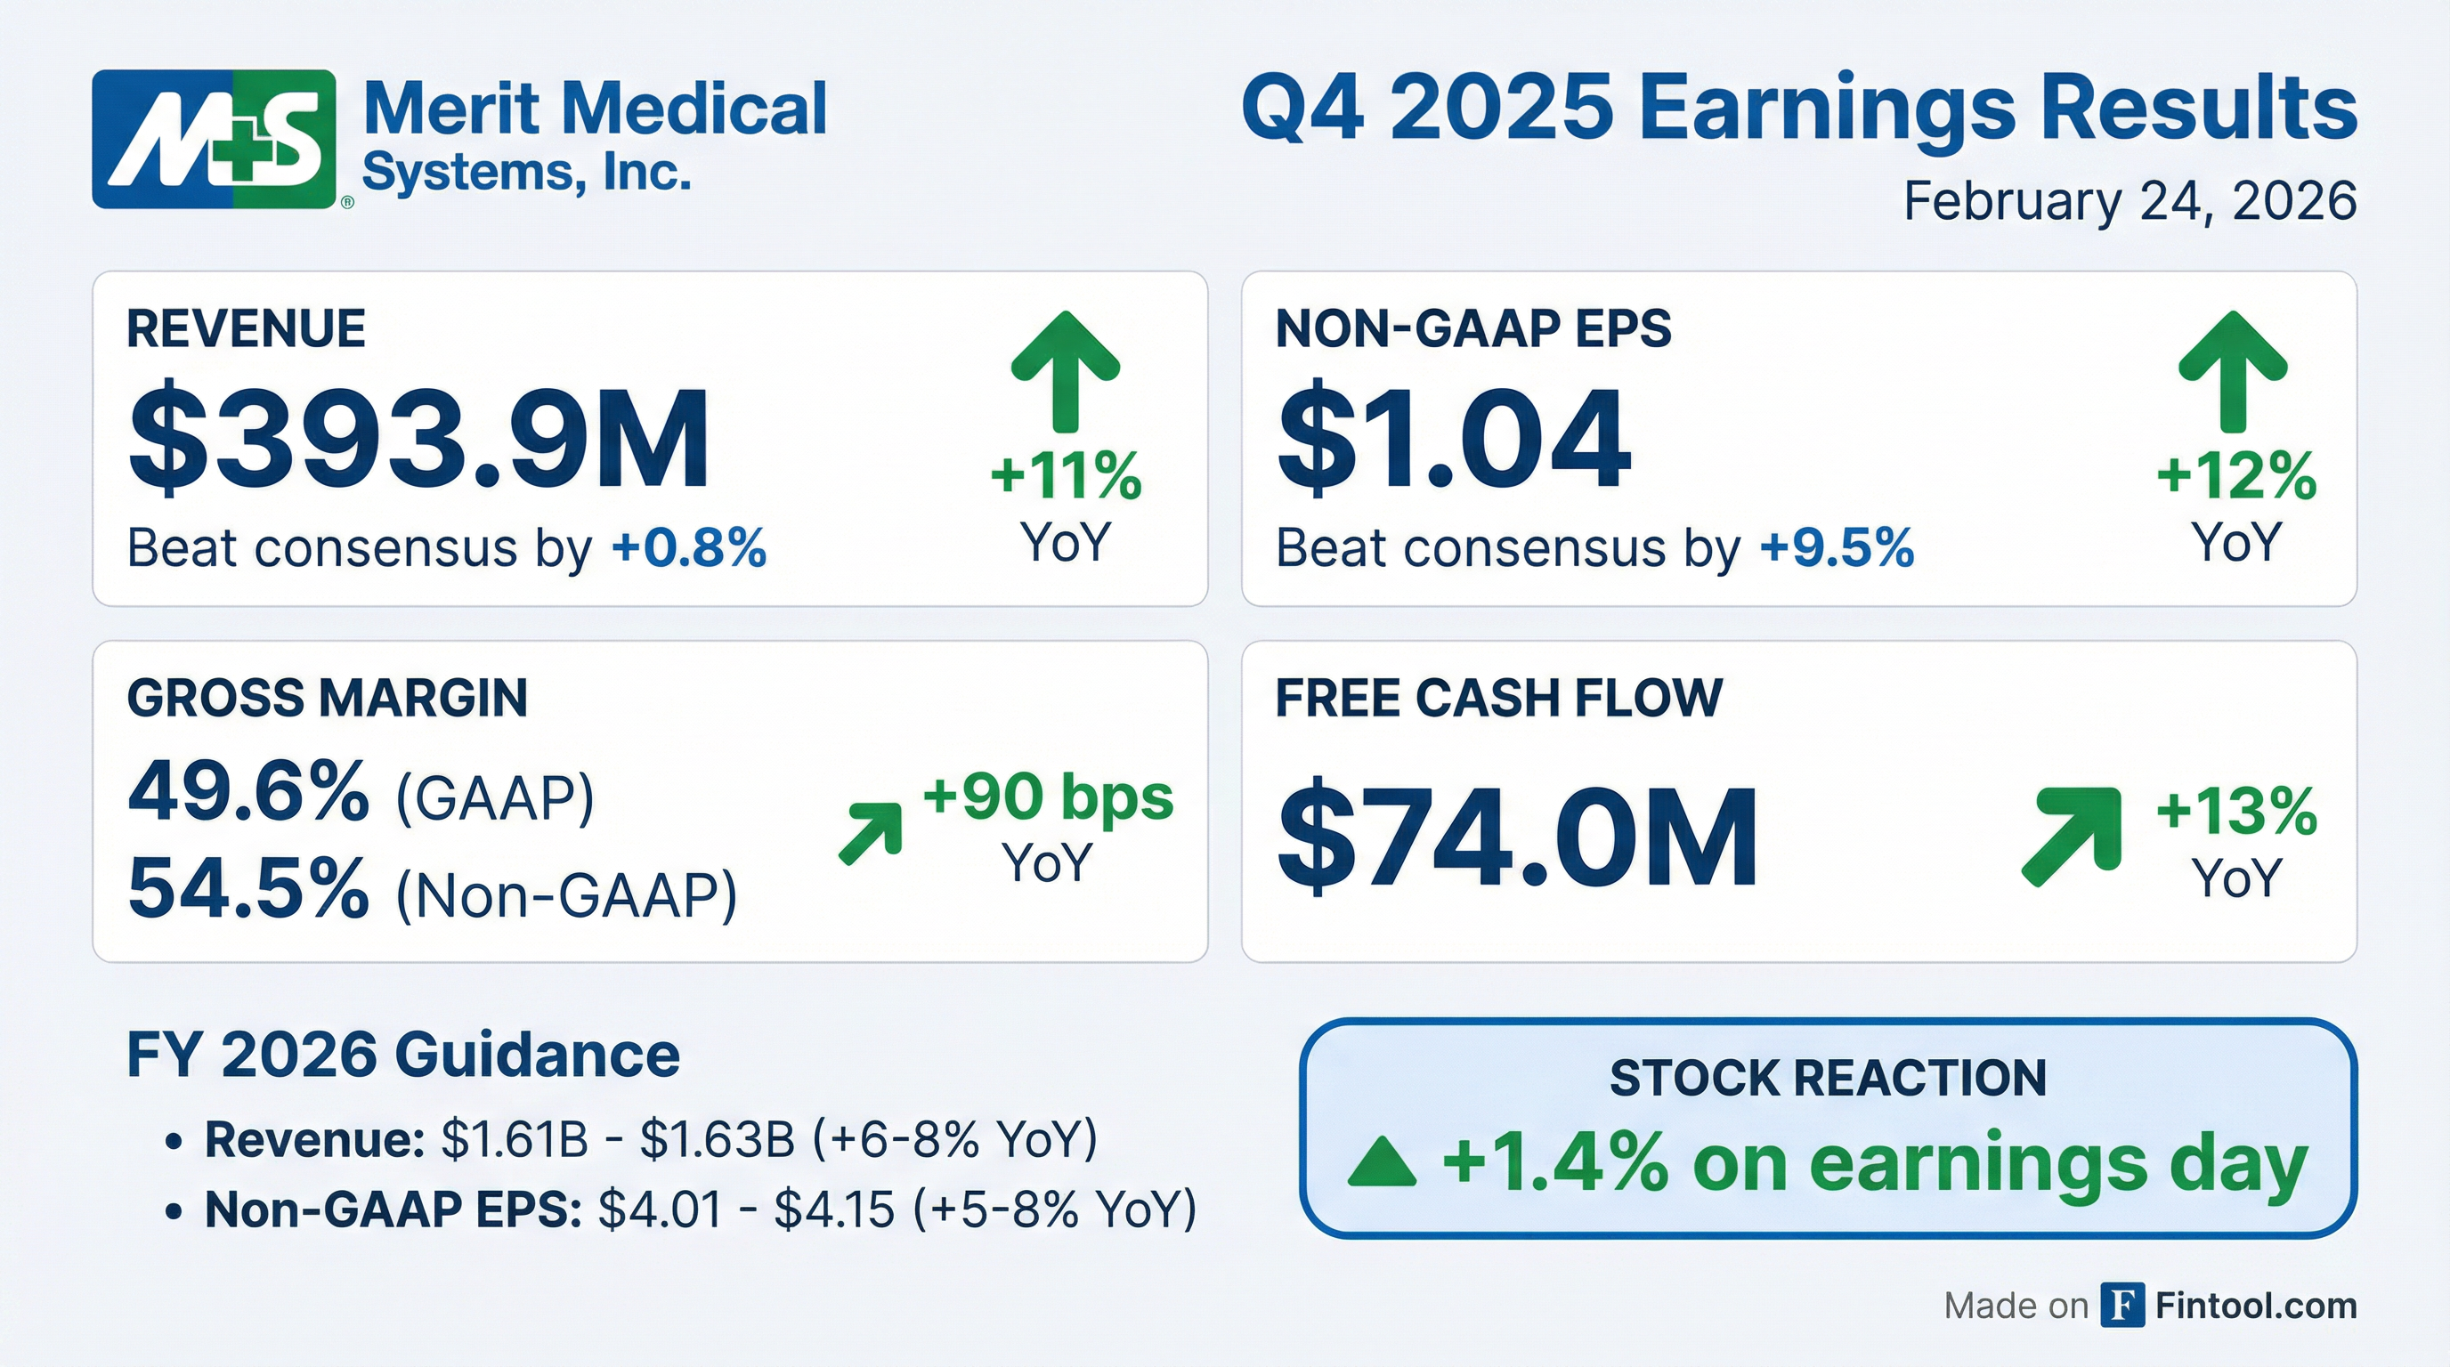
Task: Click the February 24, 2026 date
Action: coord(2130,201)
